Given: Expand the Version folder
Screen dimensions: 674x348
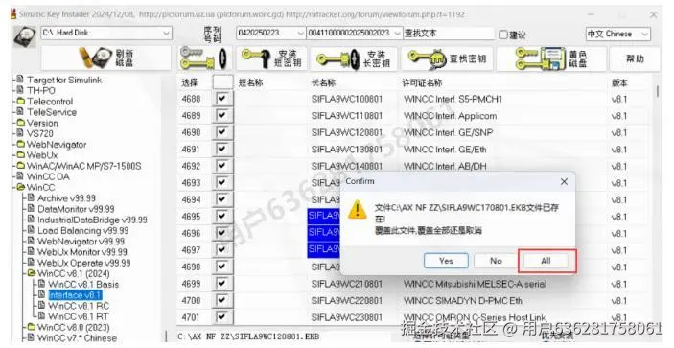Looking at the screenshot, I should click(x=20, y=123).
